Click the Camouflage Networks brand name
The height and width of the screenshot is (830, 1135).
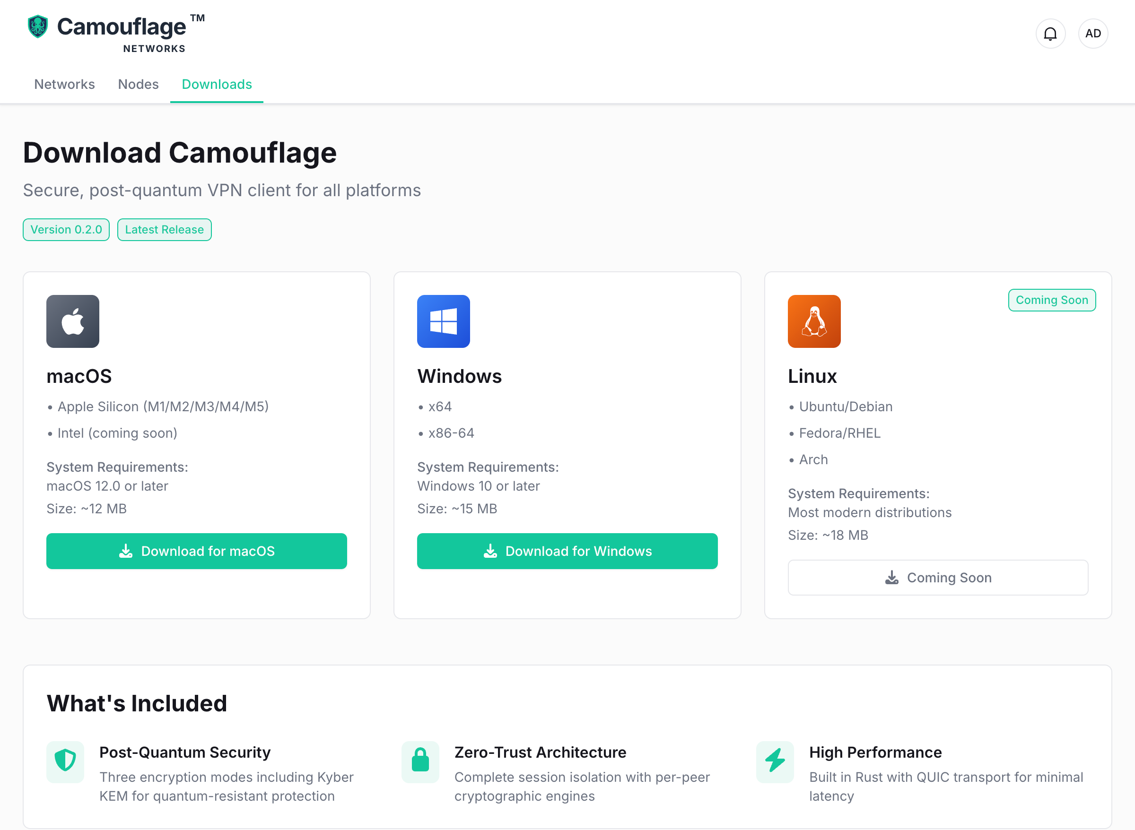(131, 34)
